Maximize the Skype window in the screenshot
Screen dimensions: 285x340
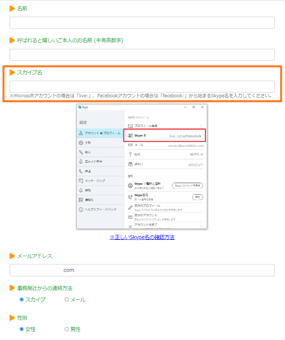pyautogui.click(x=194, y=107)
